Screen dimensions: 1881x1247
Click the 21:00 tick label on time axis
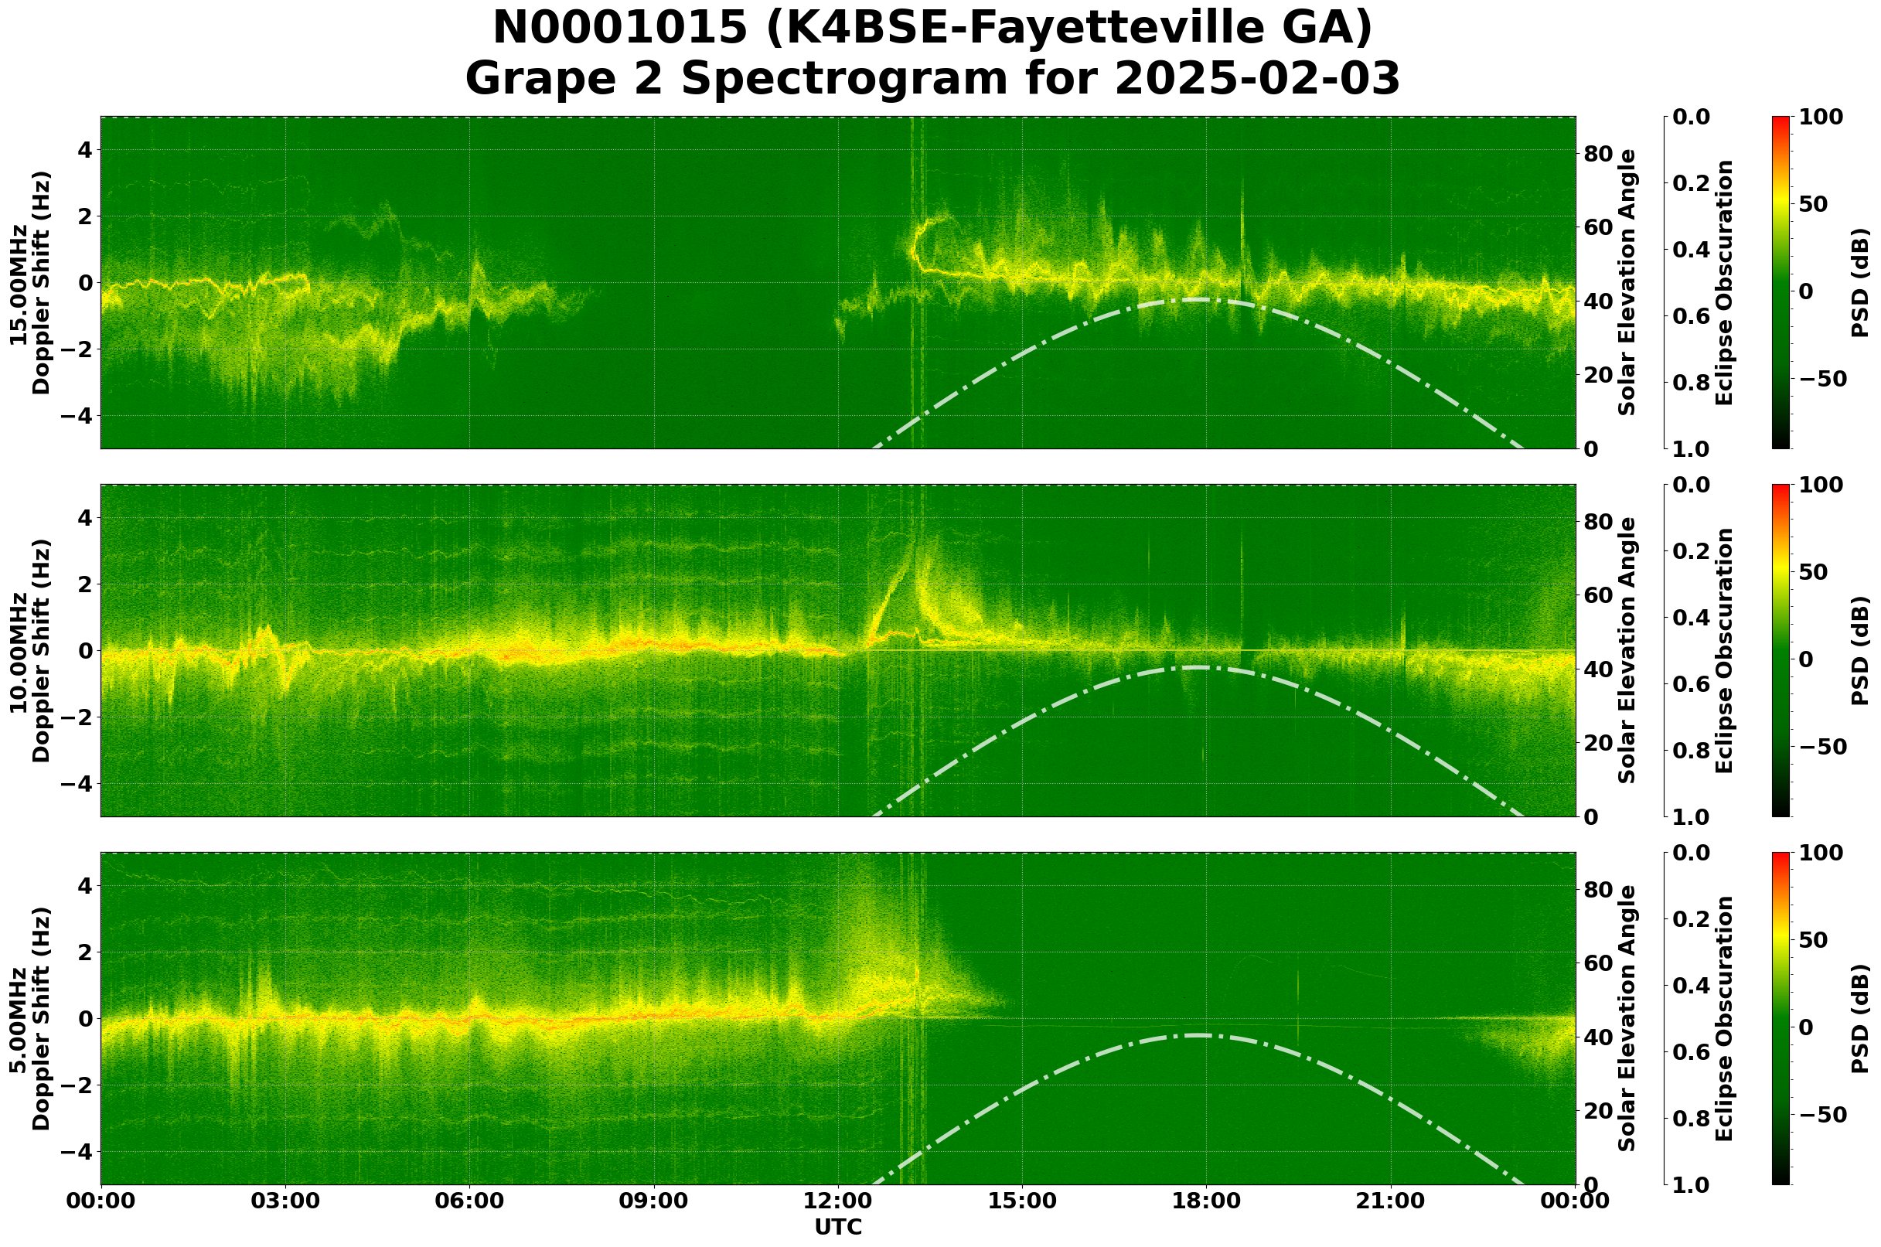coord(1390,1201)
